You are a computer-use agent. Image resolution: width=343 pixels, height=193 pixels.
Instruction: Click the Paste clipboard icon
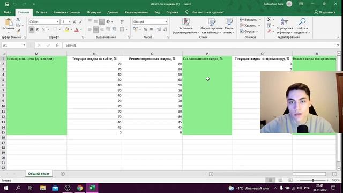pyautogui.click(x=9, y=22)
